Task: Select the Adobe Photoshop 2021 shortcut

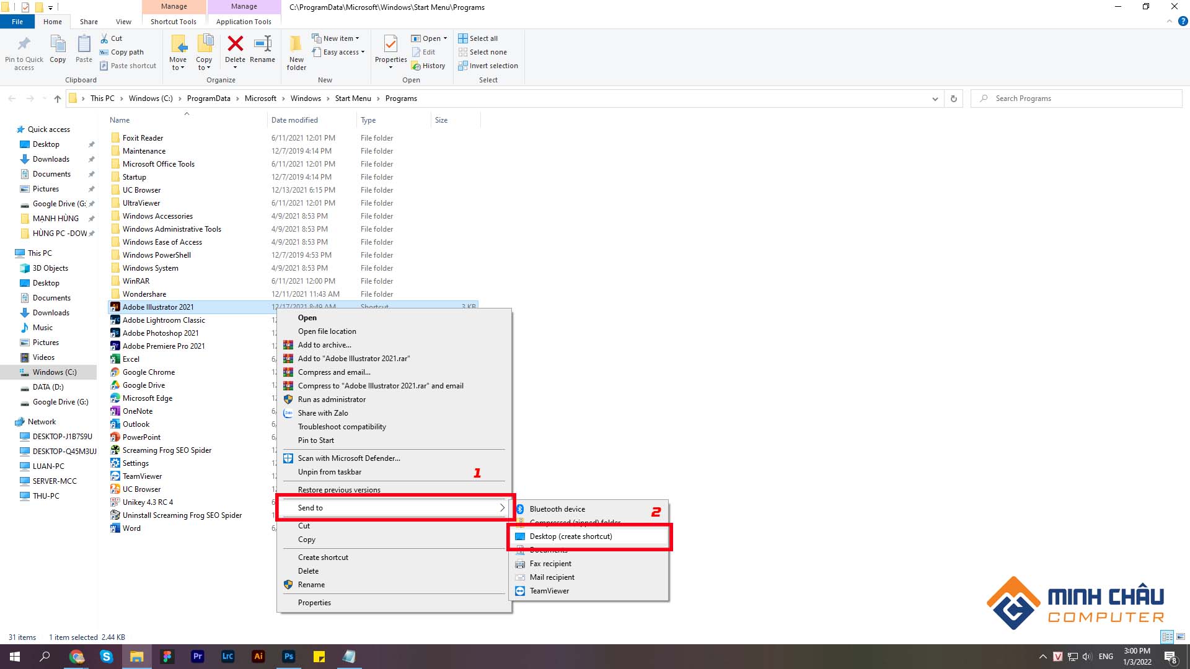Action: (160, 333)
